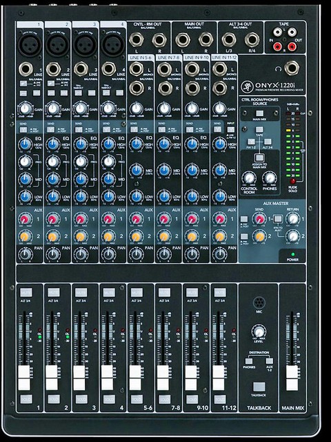
Task: Click the channel 1 Gain knob
Action: click(x=25, y=108)
